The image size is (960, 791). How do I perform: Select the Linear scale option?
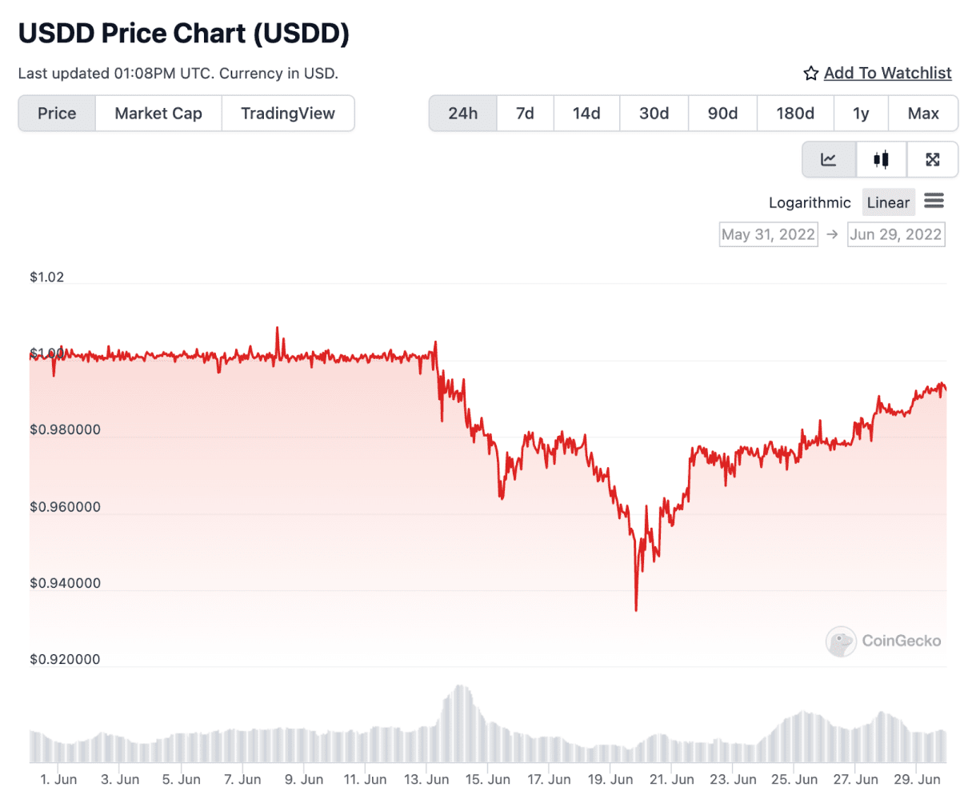(x=888, y=202)
